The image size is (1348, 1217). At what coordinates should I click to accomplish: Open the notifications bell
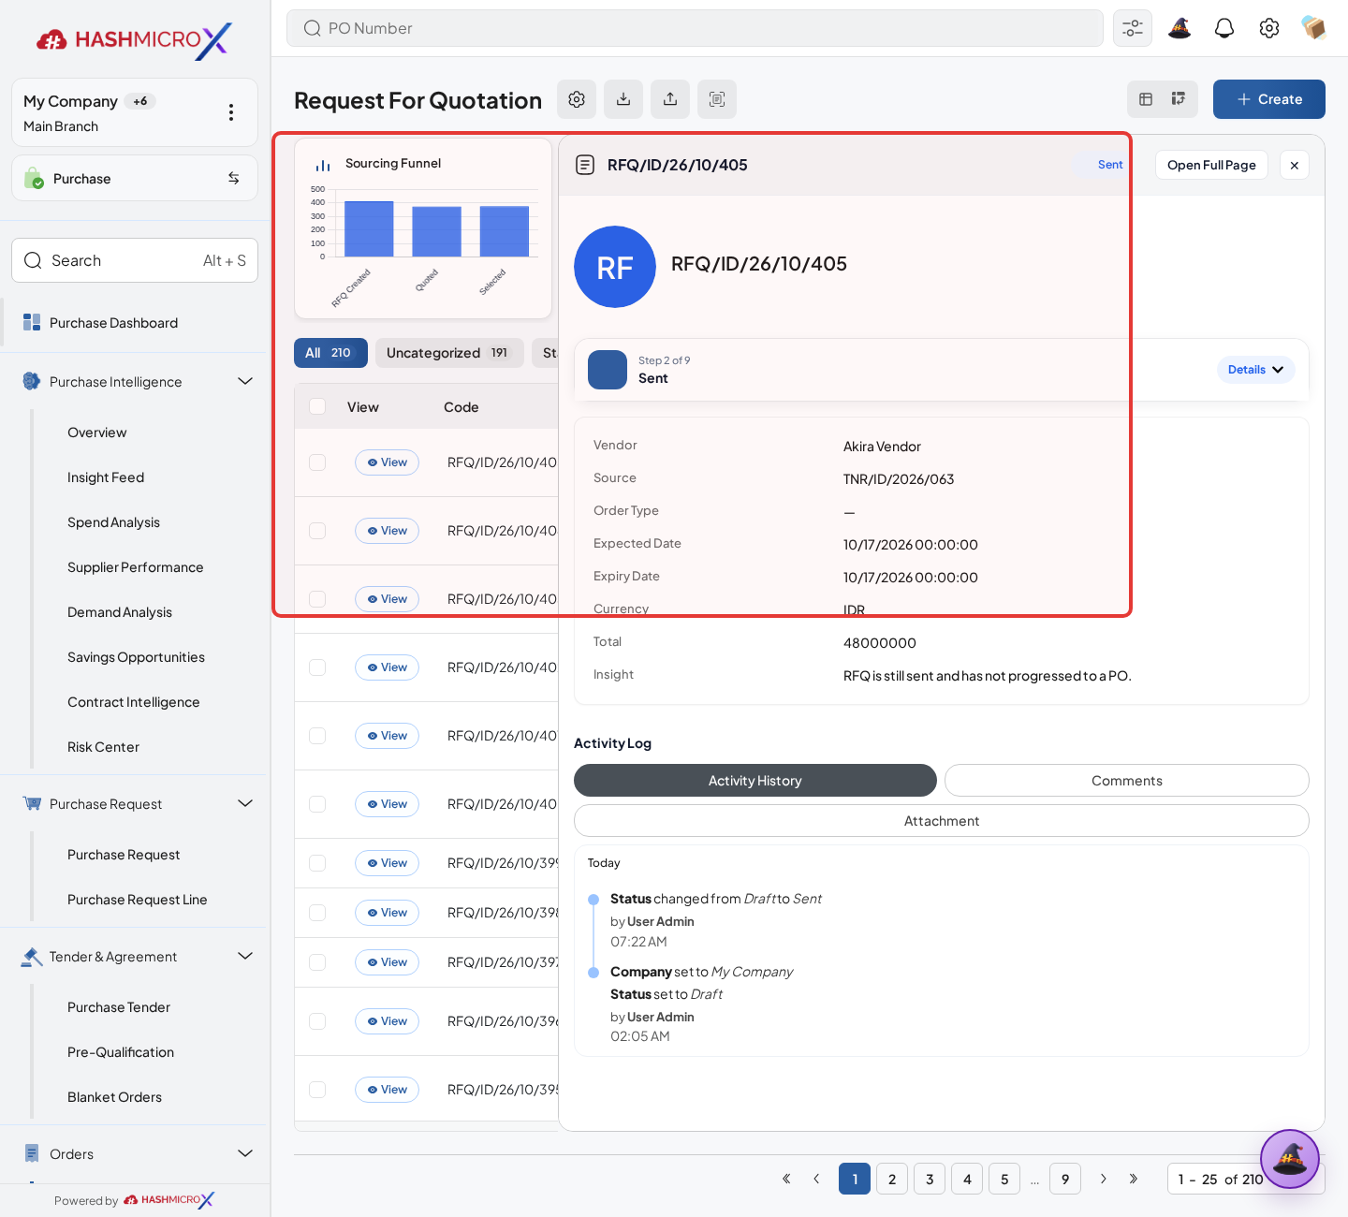coord(1224,28)
